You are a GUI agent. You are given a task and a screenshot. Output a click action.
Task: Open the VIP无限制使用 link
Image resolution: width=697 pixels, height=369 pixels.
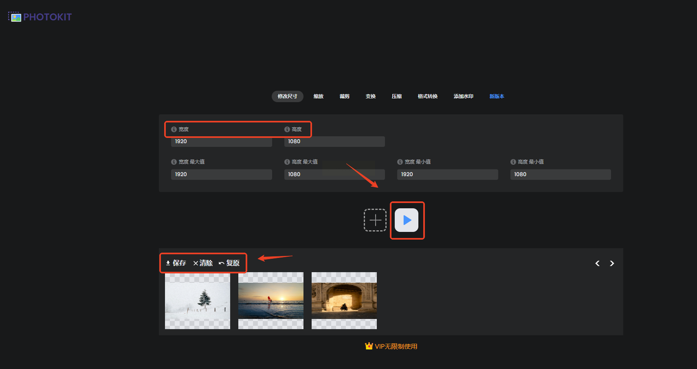[391, 346]
